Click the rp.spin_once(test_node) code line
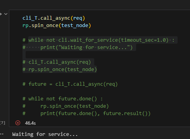The height and width of the screenshot is (139, 190). pos(57,25)
